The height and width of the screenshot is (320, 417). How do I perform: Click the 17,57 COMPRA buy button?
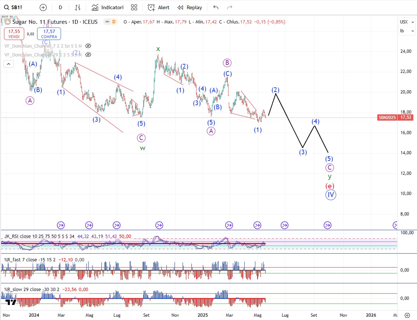[49, 34]
